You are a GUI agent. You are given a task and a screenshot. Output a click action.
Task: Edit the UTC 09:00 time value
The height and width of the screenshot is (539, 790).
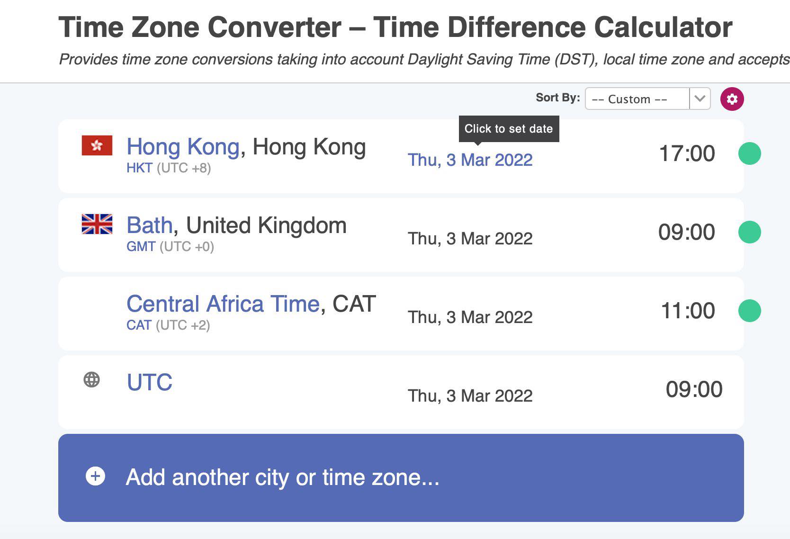click(694, 389)
